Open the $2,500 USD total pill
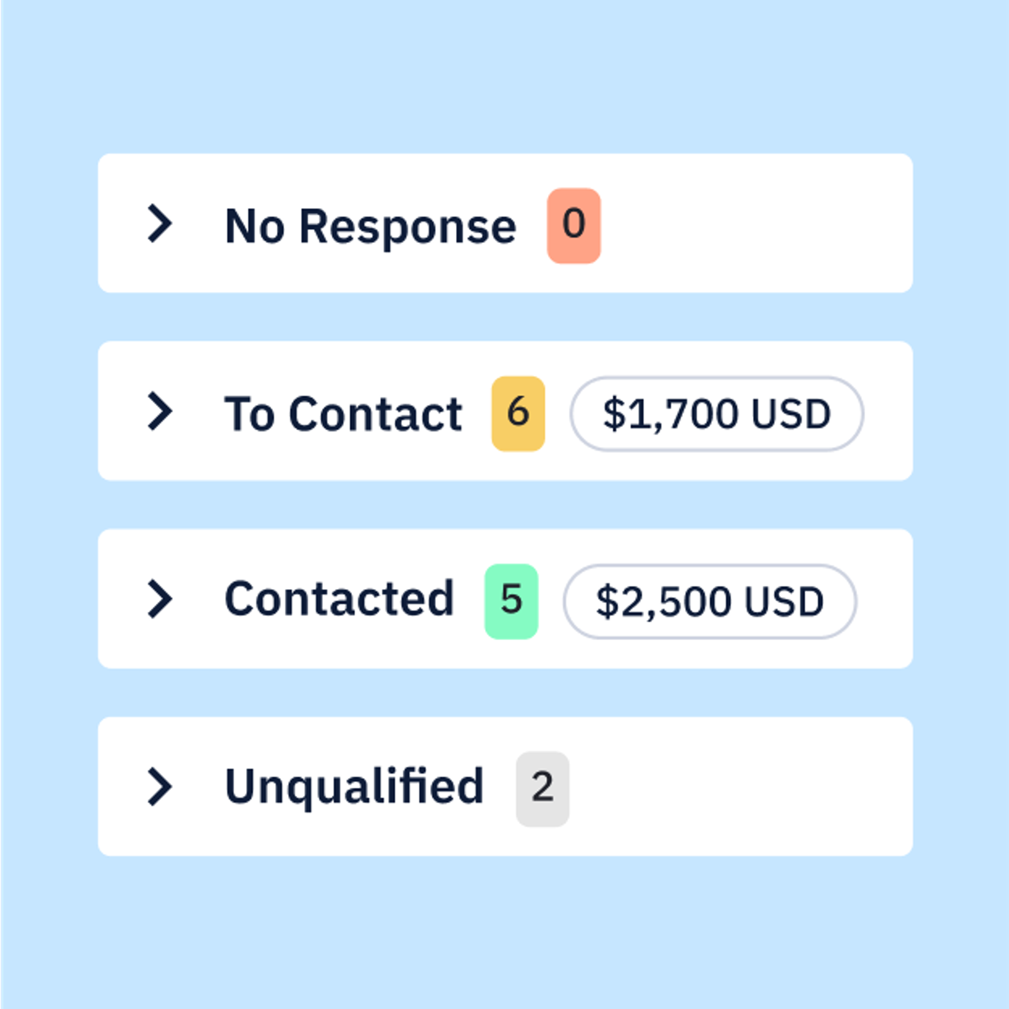 (x=709, y=601)
